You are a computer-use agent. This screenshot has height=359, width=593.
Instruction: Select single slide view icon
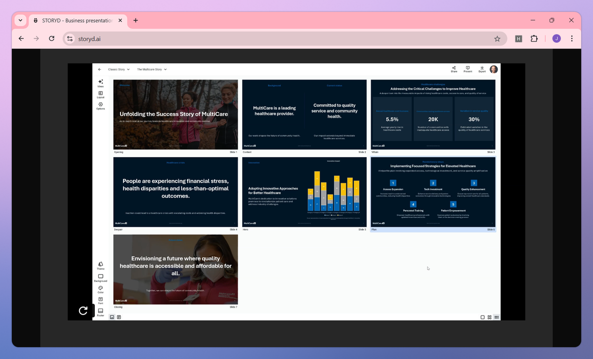[482, 317]
